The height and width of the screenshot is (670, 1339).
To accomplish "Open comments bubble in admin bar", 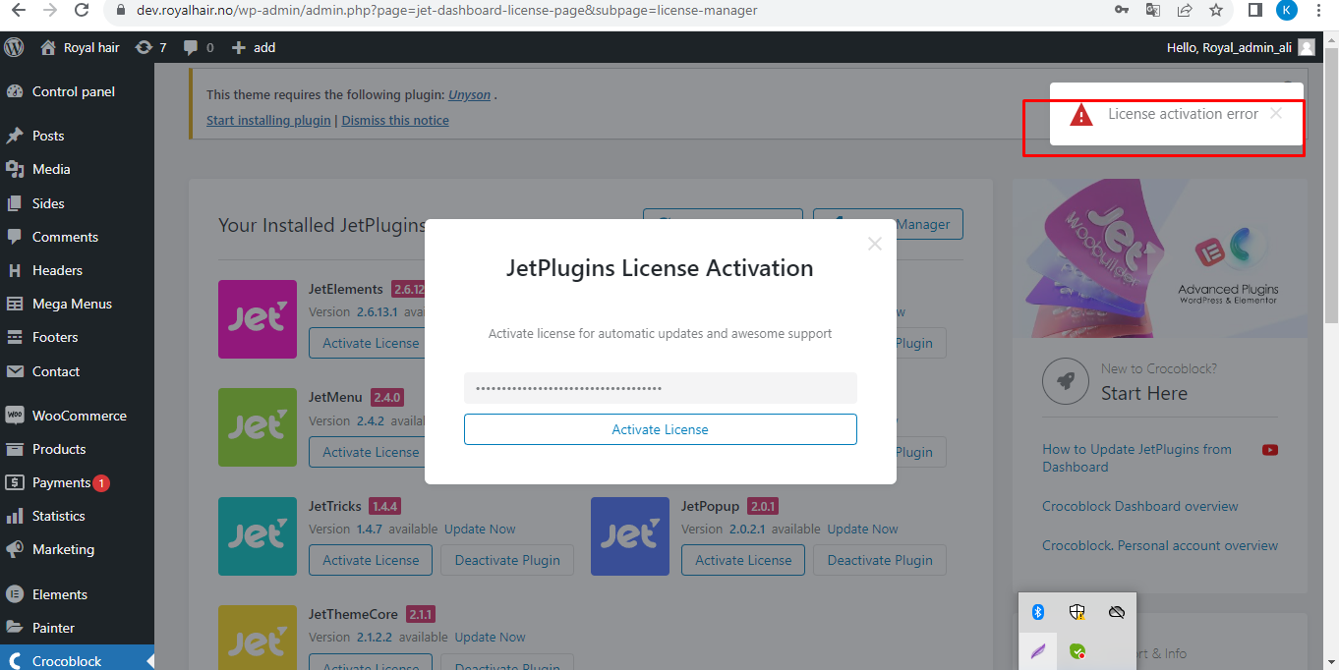I will pos(198,47).
